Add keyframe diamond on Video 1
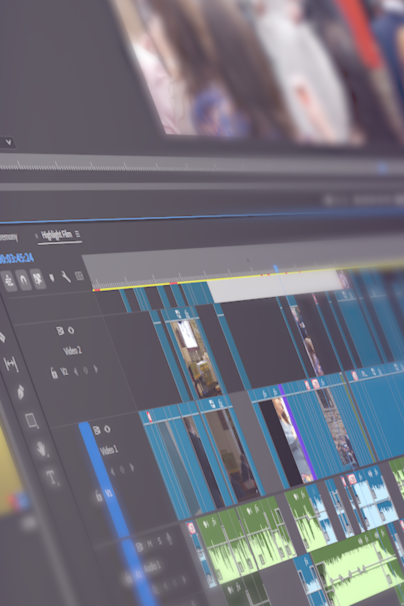The height and width of the screenshot is (606, 404). [x=122, y=470]
